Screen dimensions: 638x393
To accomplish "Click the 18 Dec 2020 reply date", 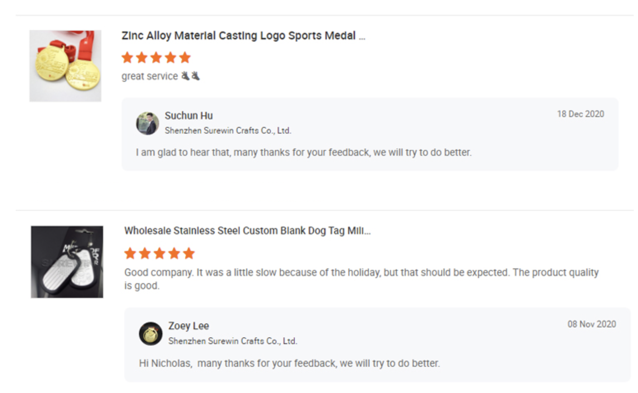I will click(580, 114).
